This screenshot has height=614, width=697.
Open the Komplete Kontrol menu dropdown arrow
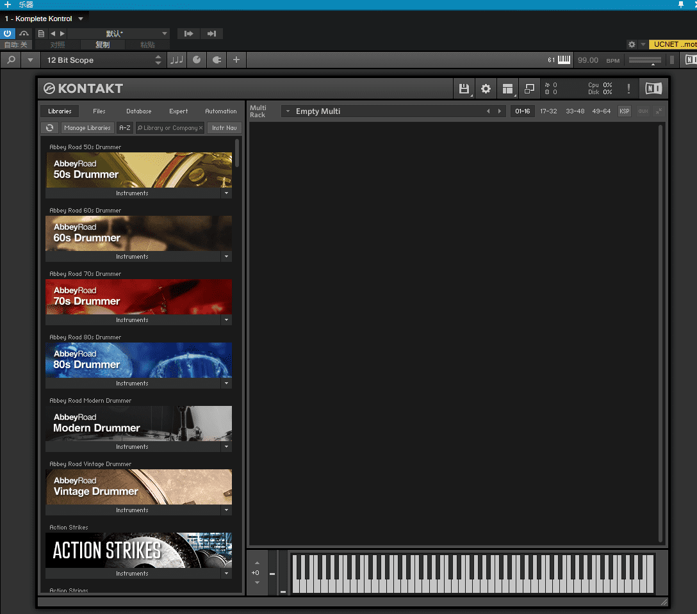(30, 60)
